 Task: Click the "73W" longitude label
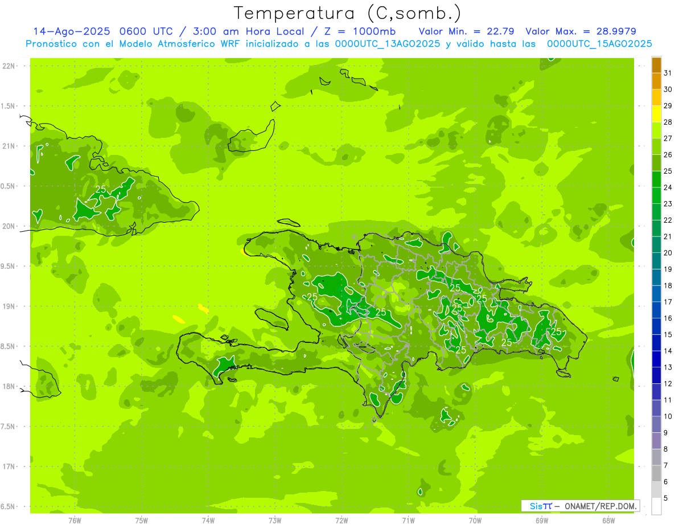(275, 520)
